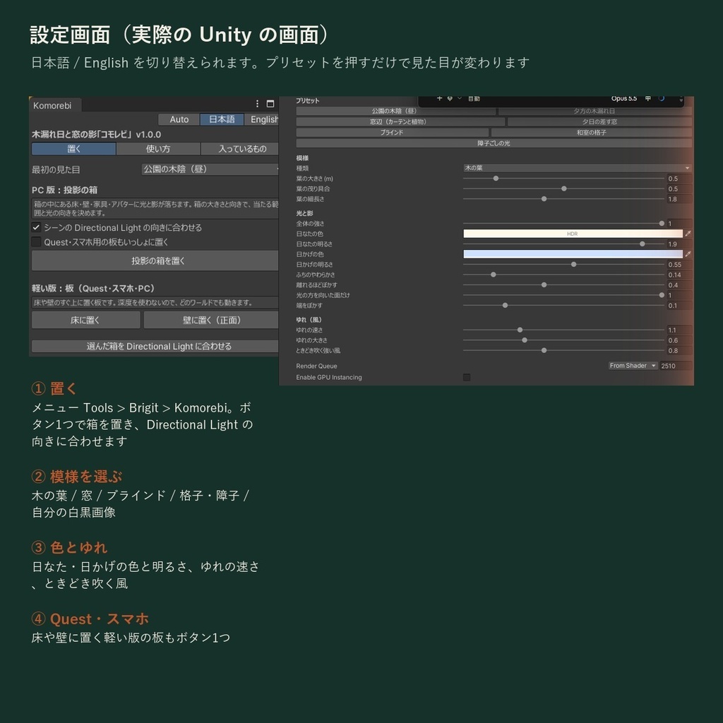Click the 自動 label in overlay bar

(x=474, y=98)
